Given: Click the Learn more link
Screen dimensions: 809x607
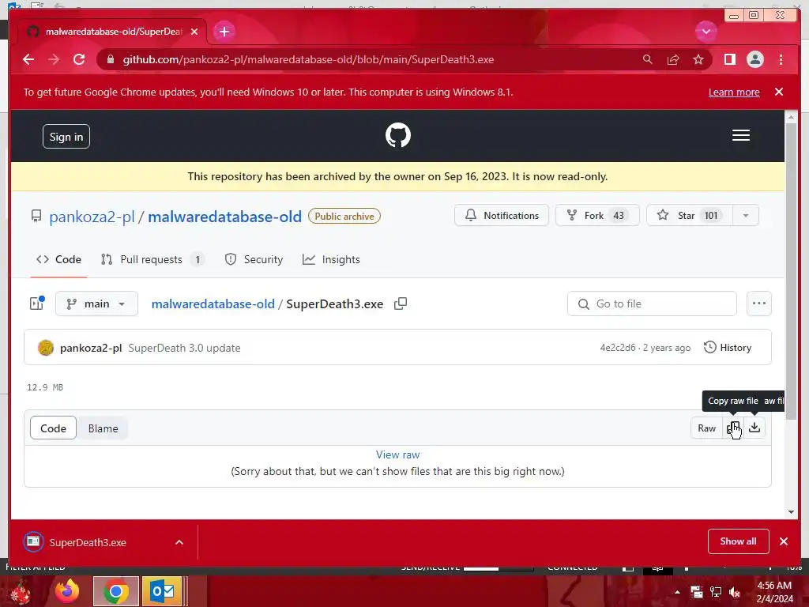Looking at the screenshot, I should [734, 92].
